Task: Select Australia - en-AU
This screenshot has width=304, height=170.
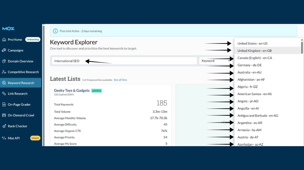Action: coord(268,72)
